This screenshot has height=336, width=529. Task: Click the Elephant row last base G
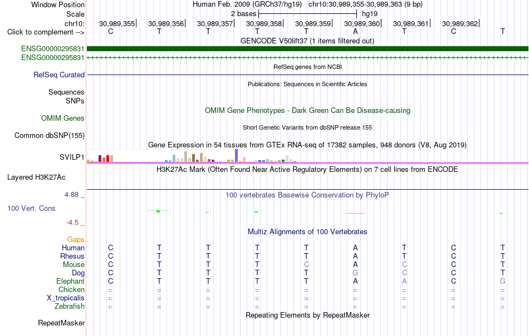(x=503, y=281)
